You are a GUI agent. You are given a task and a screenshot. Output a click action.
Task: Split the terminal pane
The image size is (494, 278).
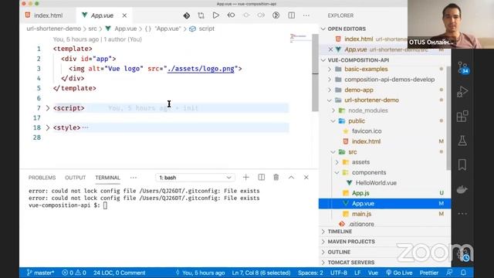(262, 178)
